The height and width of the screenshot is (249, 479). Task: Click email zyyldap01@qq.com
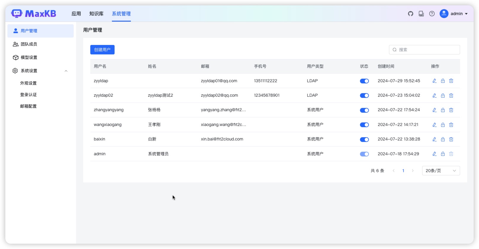[x=219, y=81]
